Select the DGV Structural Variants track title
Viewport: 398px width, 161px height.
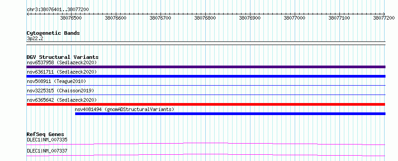tap(63, 57)
